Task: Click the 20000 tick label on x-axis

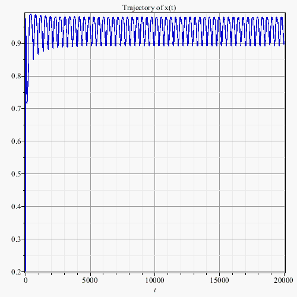Action: (283, 280)
